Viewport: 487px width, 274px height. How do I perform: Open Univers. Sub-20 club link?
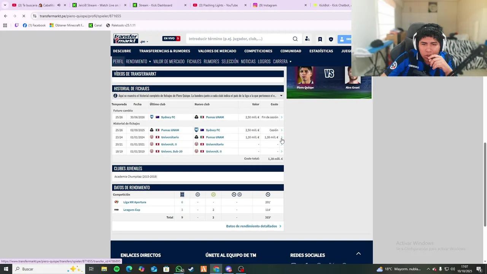click(x=172, y=151)
